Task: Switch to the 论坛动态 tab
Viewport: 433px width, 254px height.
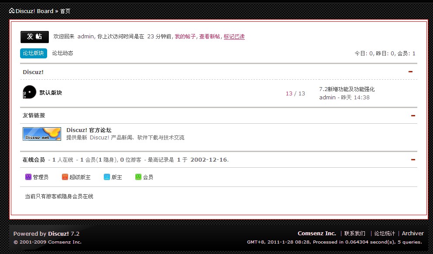Action: click(63, 53)
